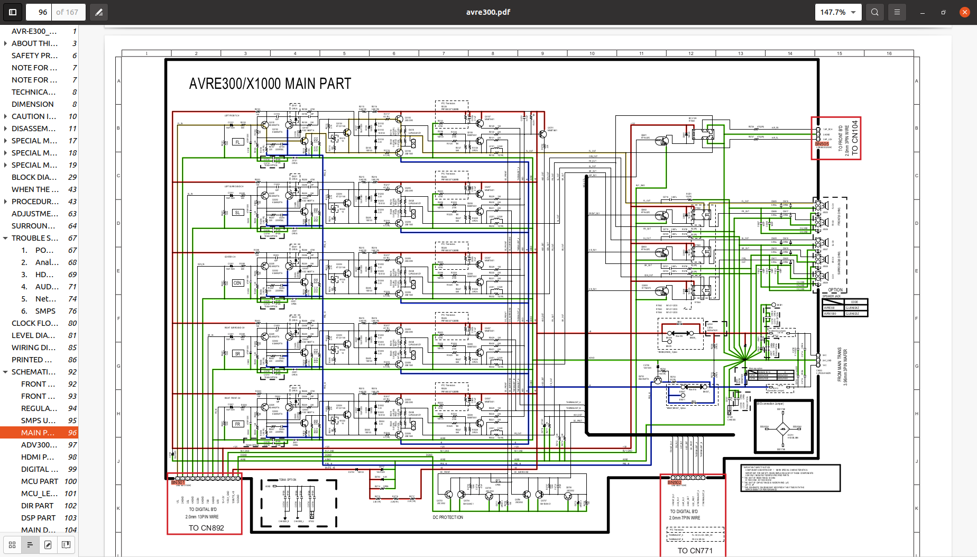The height and width of the screenshot is (557, 977).
Task: Open MCU PART page 100
Action: [x=39, y=481]
